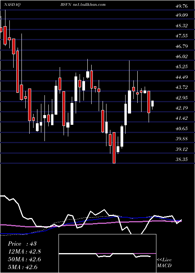Click the ns1.bullkhan.com watermark text
This screenshot has height=273, width=195.
point(89,5)
